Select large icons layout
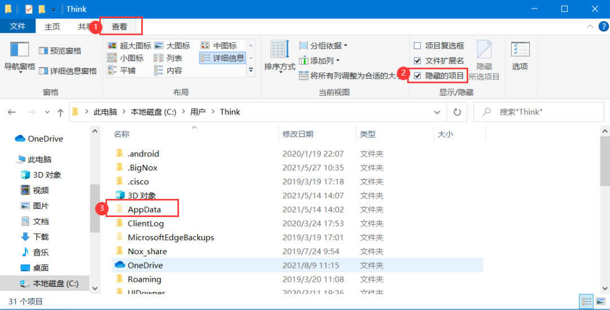The height and width of the screenshot is (310, 610). (172, 46)
